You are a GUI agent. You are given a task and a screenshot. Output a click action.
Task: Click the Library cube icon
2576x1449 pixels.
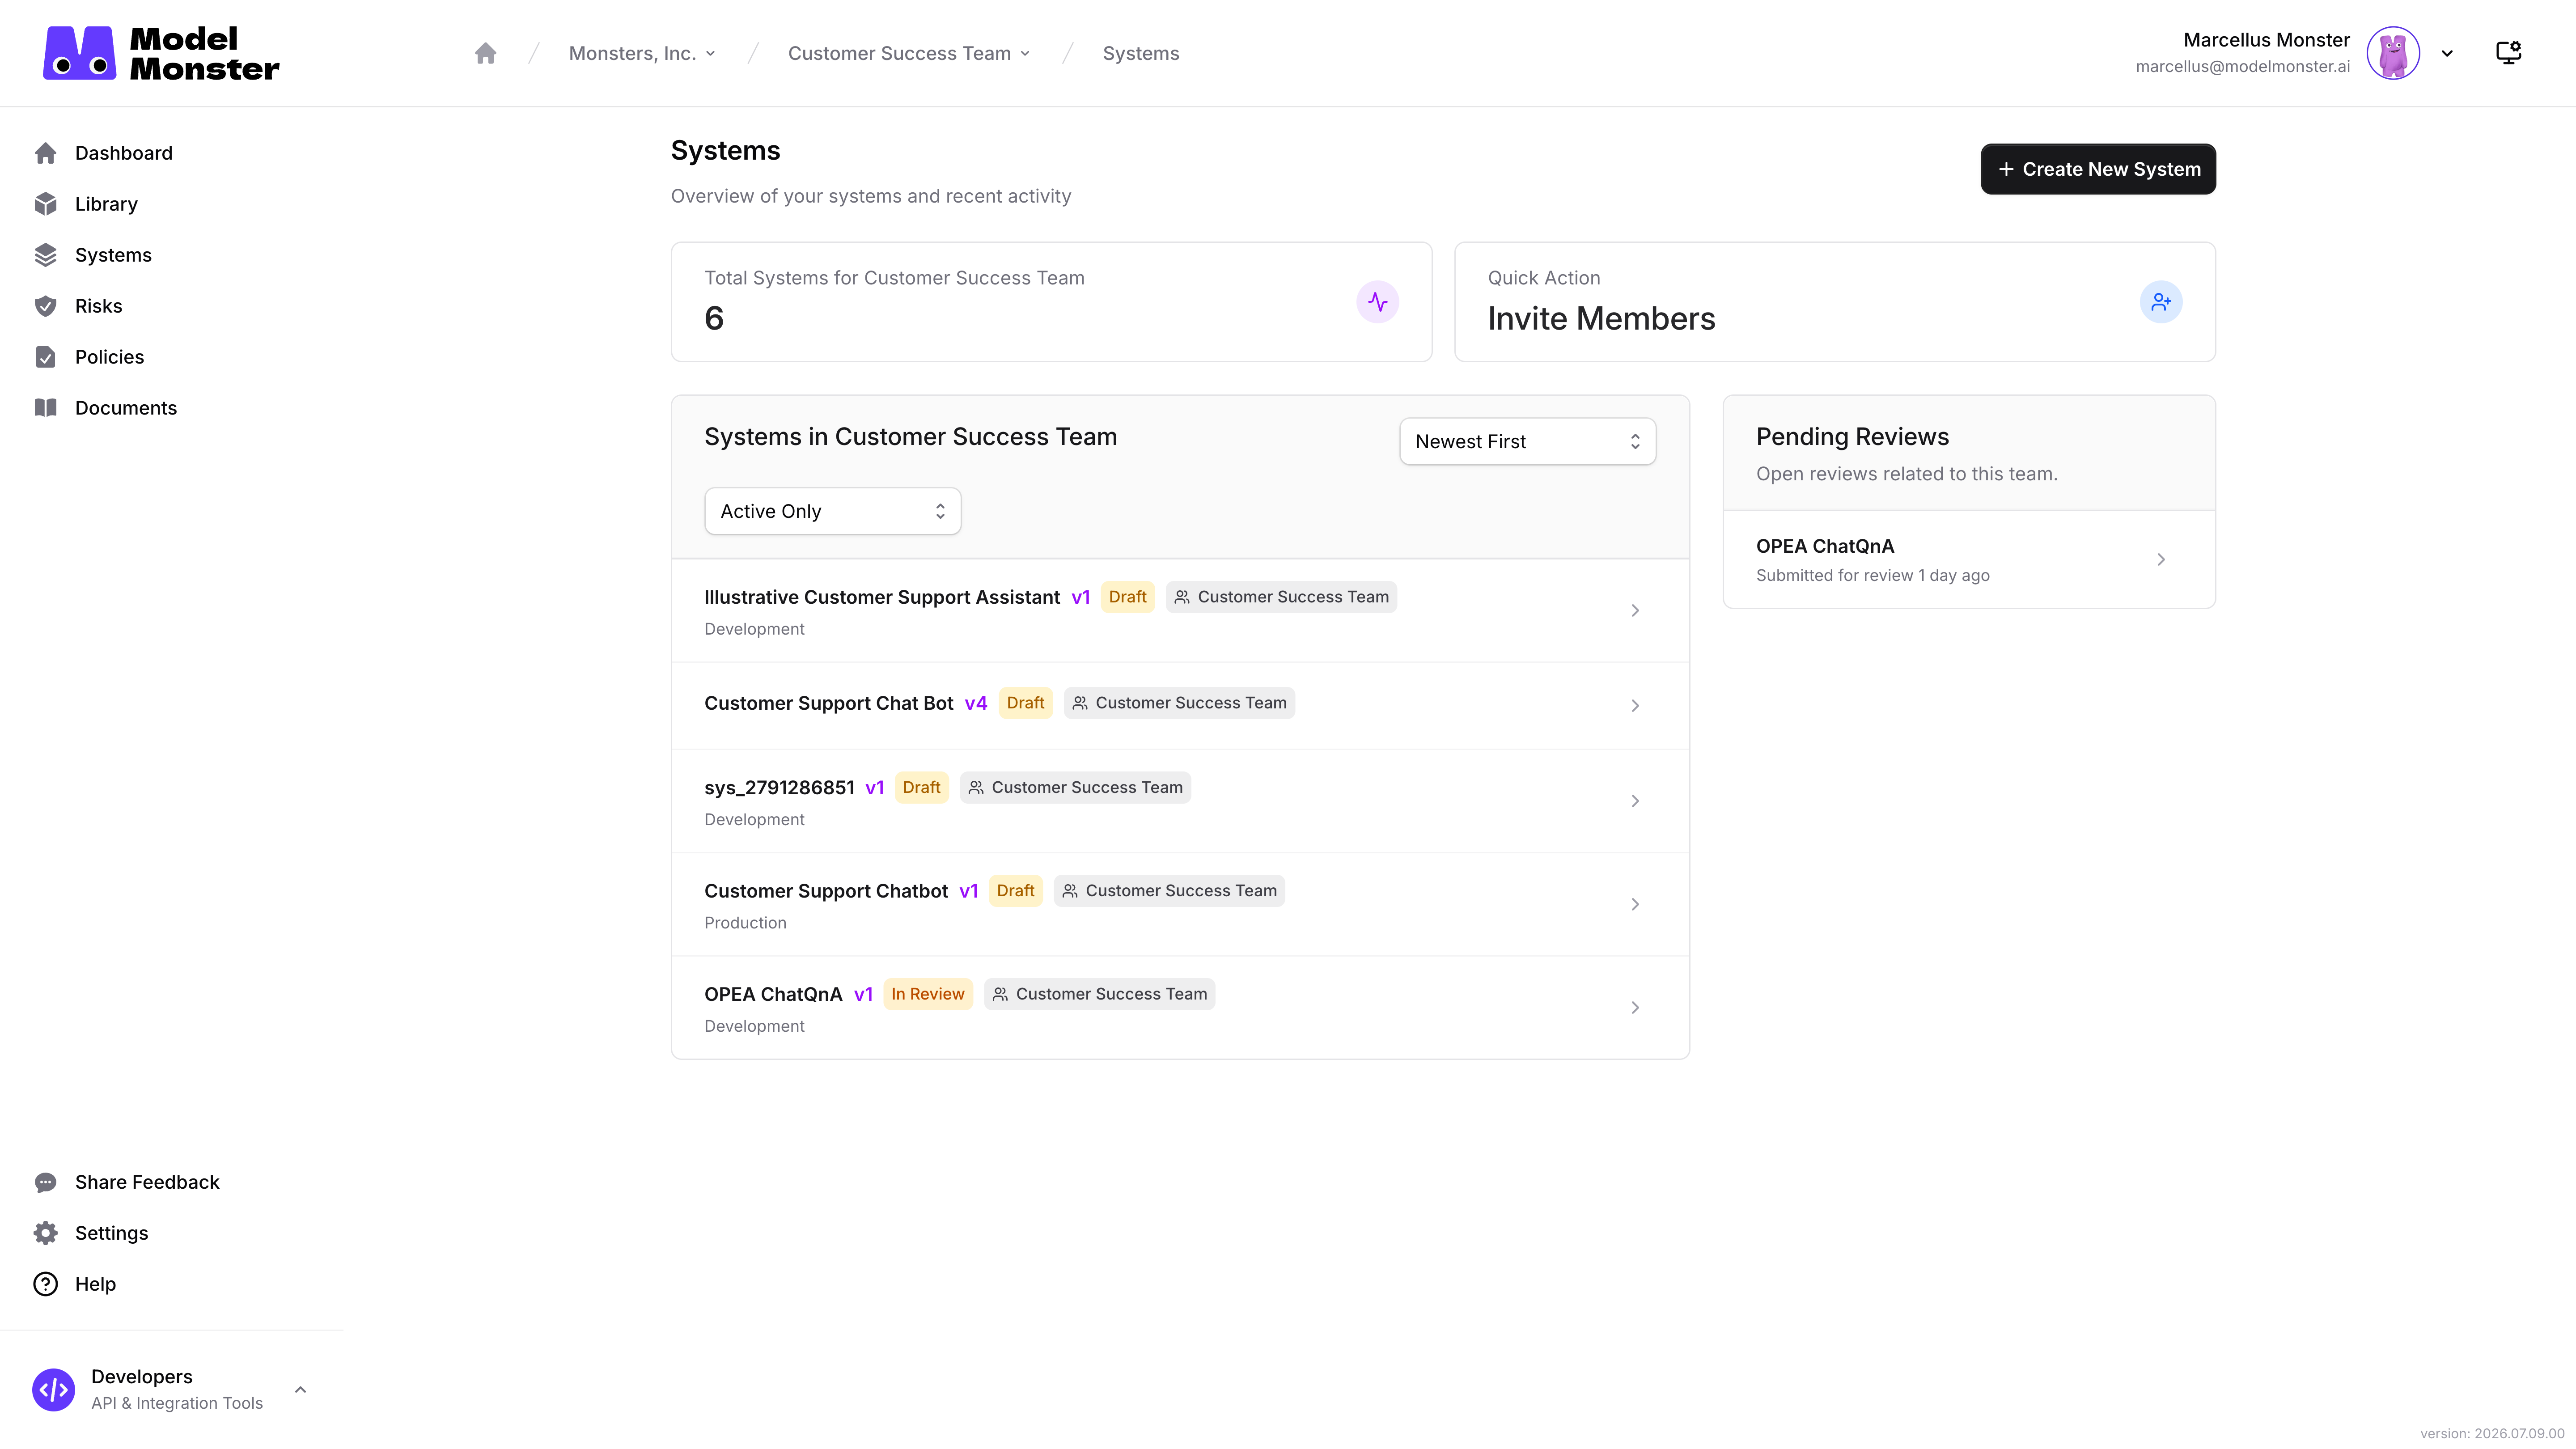tap(46, 204)
